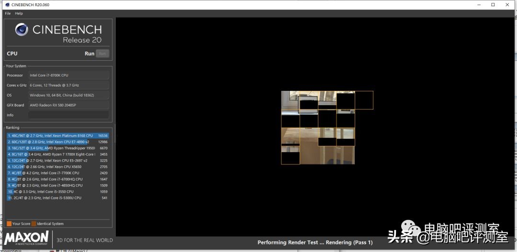Click the orange Your Score legend swatch
This screenshot has height=252, width=517.
(9, 224)
